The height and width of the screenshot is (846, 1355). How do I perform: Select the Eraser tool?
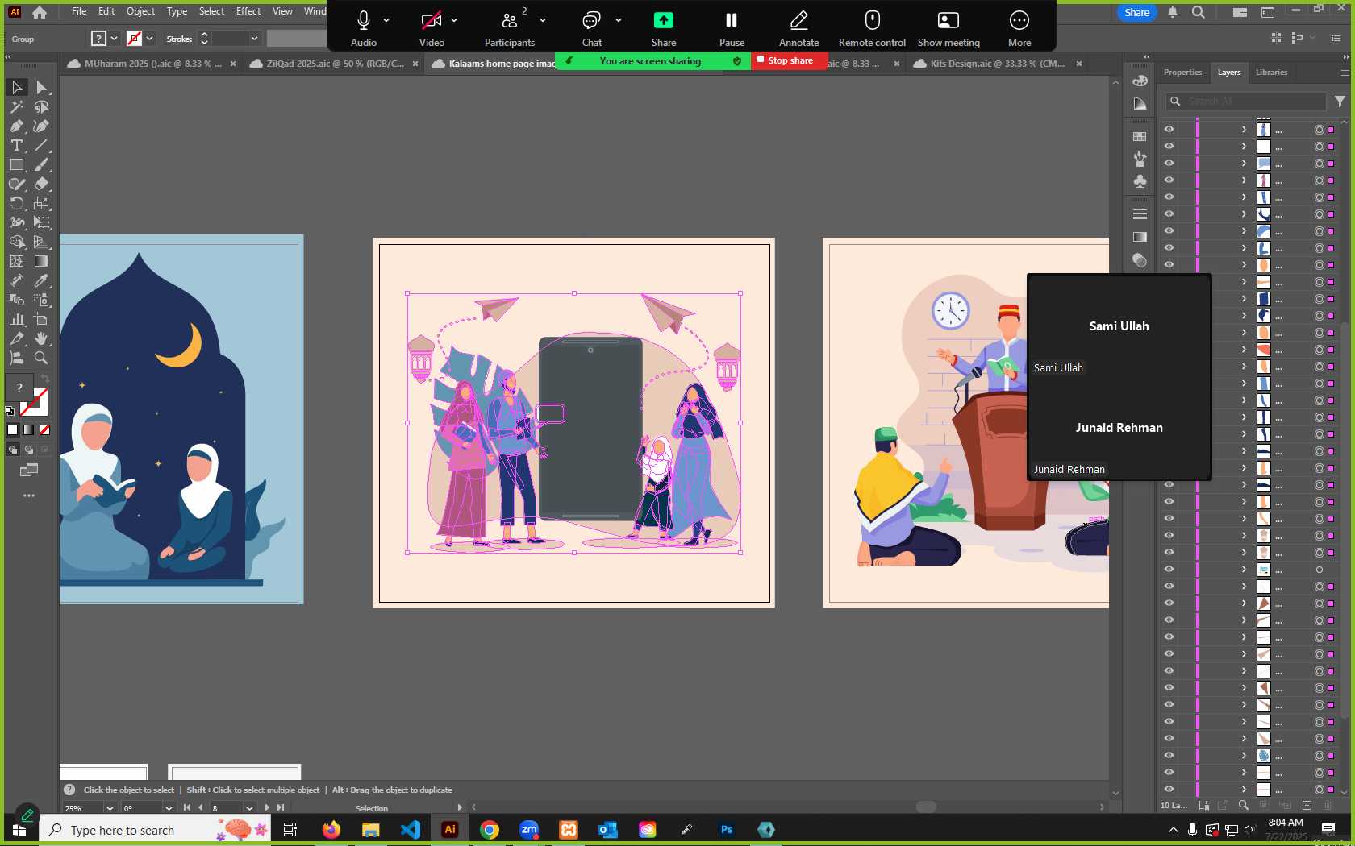(42, 184)
